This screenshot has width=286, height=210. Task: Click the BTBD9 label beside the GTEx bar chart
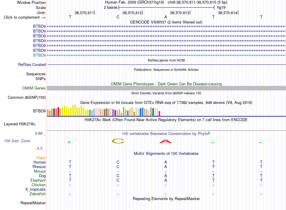coord(39,111)
